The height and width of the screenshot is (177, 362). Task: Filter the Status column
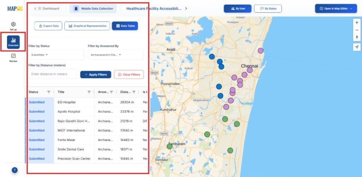[x=49, y=92]
